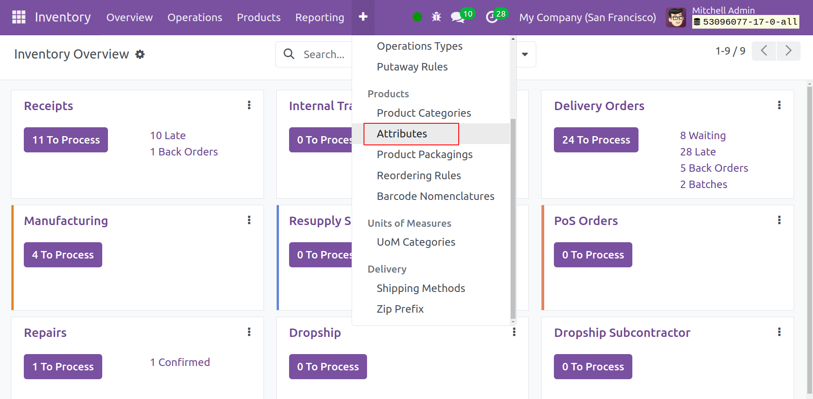Click Mitchell Admin user avatar
The image size is (813, 399).
(676, 18)
